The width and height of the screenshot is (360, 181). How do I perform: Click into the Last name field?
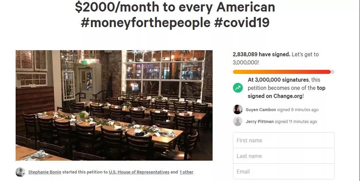284,156
